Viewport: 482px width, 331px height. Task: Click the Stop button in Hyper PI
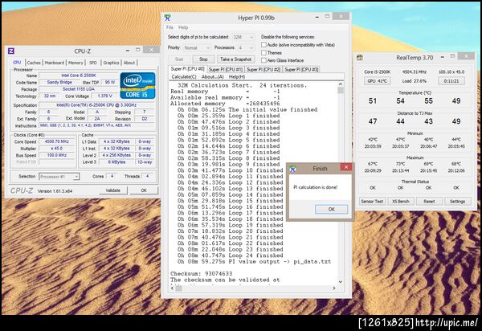coord(203,59)
